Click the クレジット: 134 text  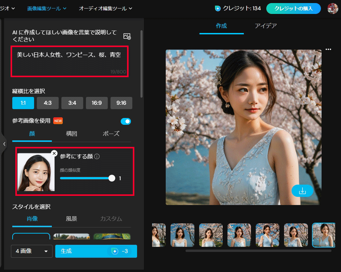tap(242, 8)
